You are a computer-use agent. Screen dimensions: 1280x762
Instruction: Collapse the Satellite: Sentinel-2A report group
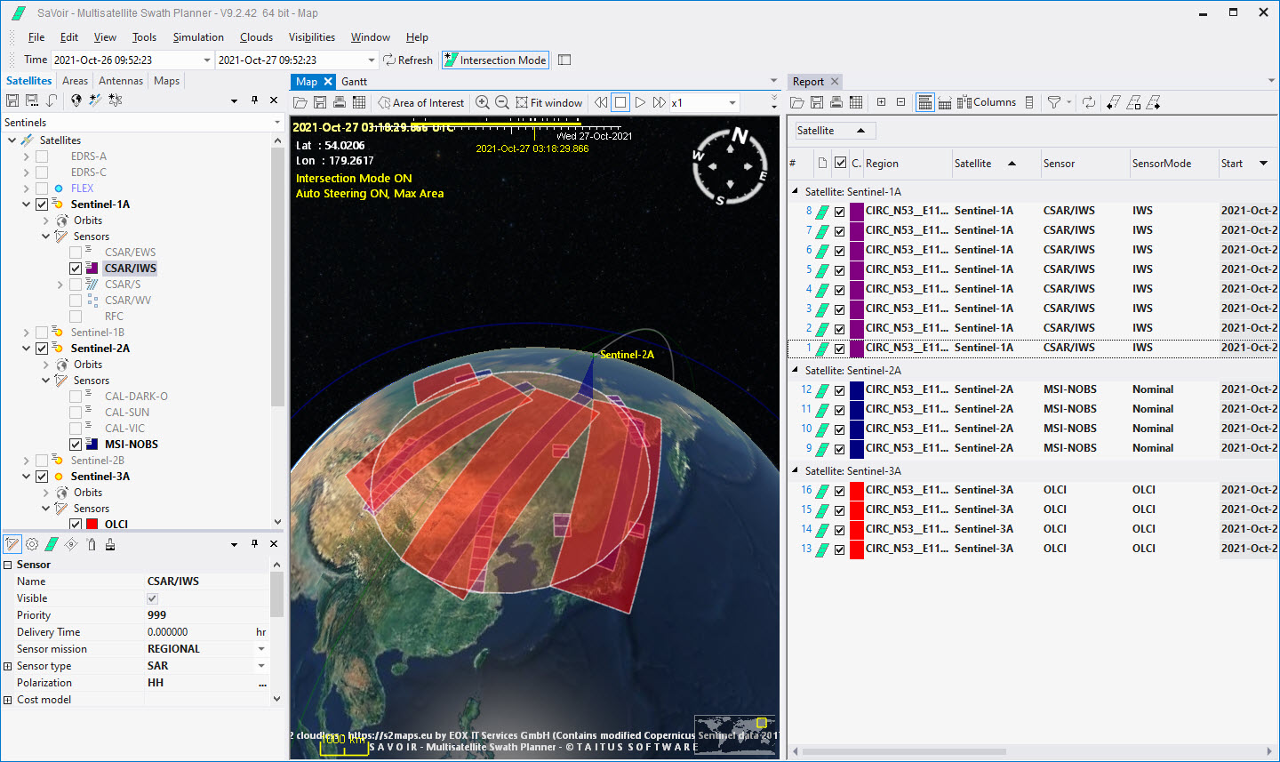click(x=796, y=371)
